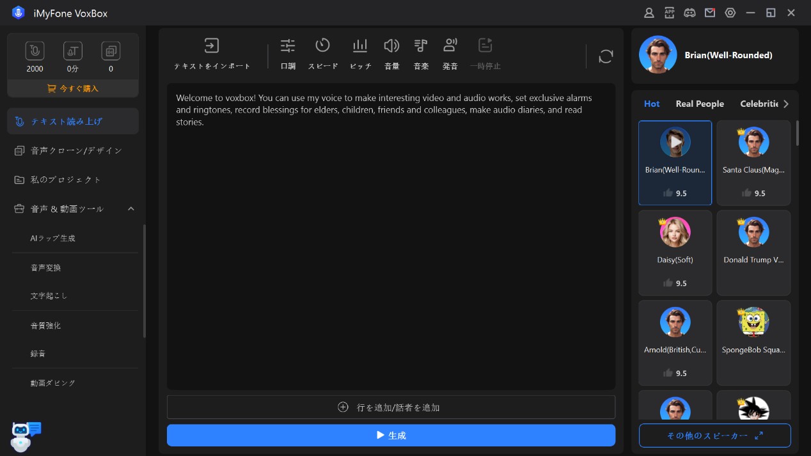
Task: Play the Brian(Well-Rounded) voice preview
Action: pyautogui.click(x=675, y=142)
